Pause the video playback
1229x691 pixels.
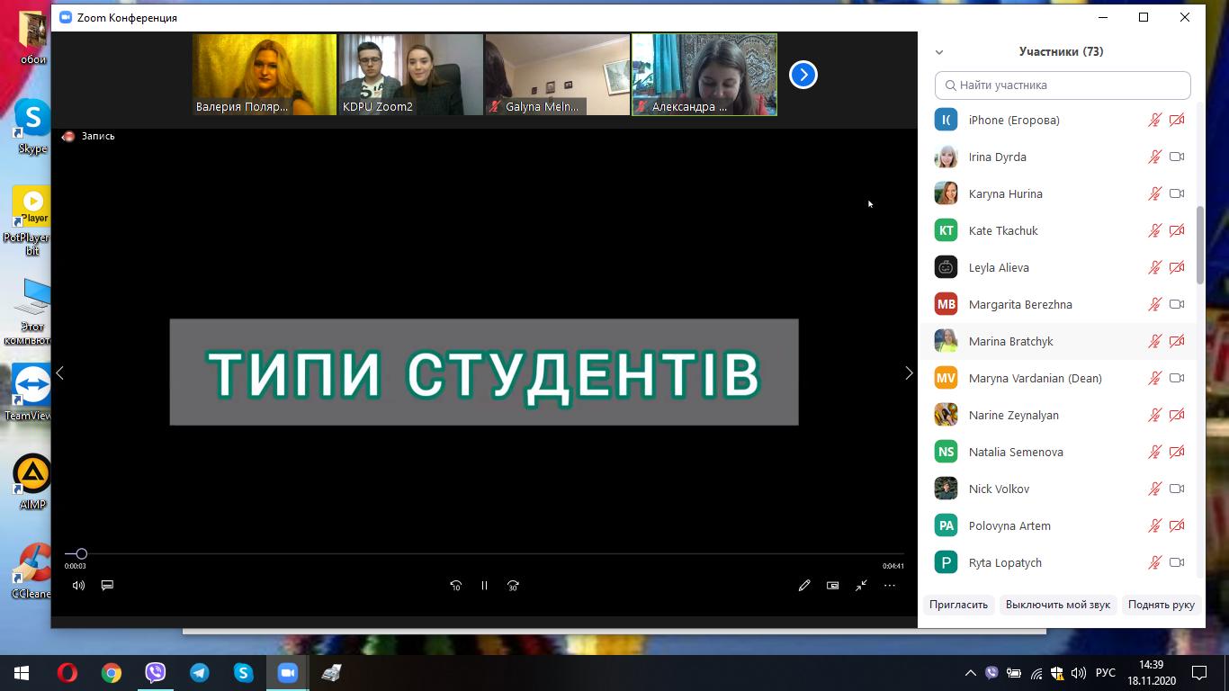[484, 586]
